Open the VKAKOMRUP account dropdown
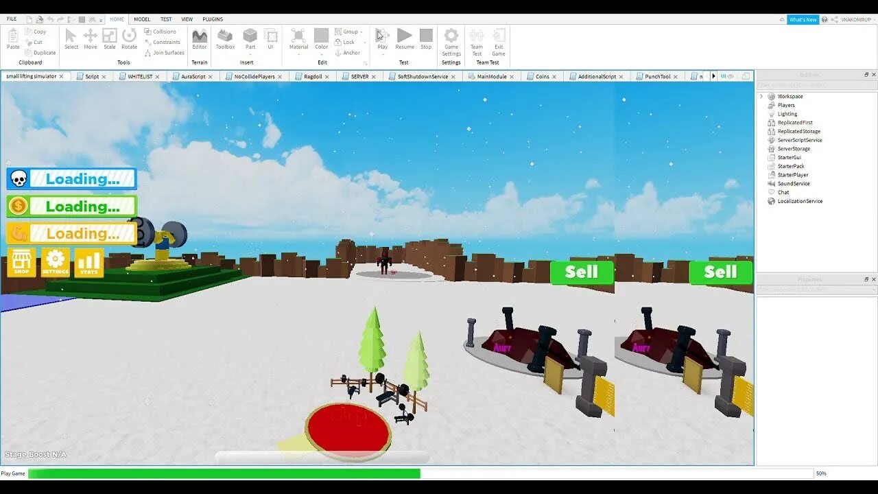The image size is (878, 494). click(x=875, y=20)
